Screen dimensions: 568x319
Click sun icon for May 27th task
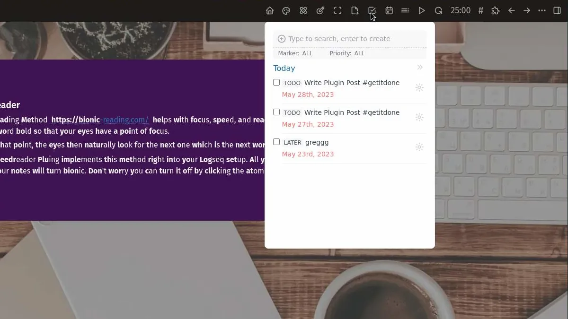coord(419,117)
